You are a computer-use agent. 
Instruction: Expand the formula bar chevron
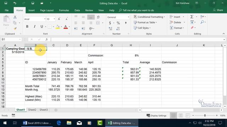tap(224, 40)
